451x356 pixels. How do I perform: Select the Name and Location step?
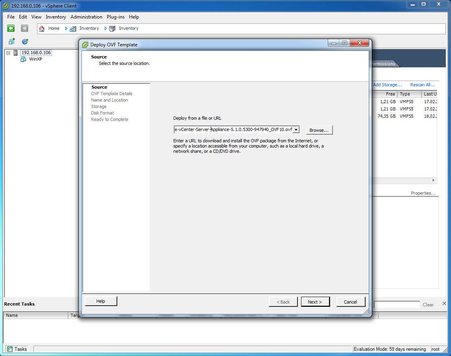[110, 100]
